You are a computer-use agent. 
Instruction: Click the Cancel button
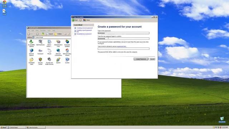pos(152,59)
